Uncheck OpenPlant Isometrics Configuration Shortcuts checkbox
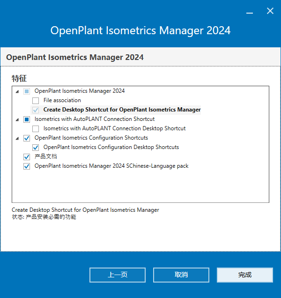This screenshot has height=298, width=281. coord(27,138)
